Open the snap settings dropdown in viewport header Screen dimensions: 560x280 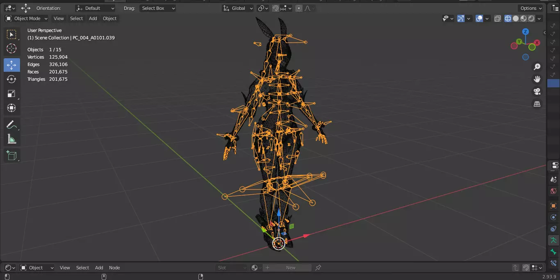click(x=286, y=8)
